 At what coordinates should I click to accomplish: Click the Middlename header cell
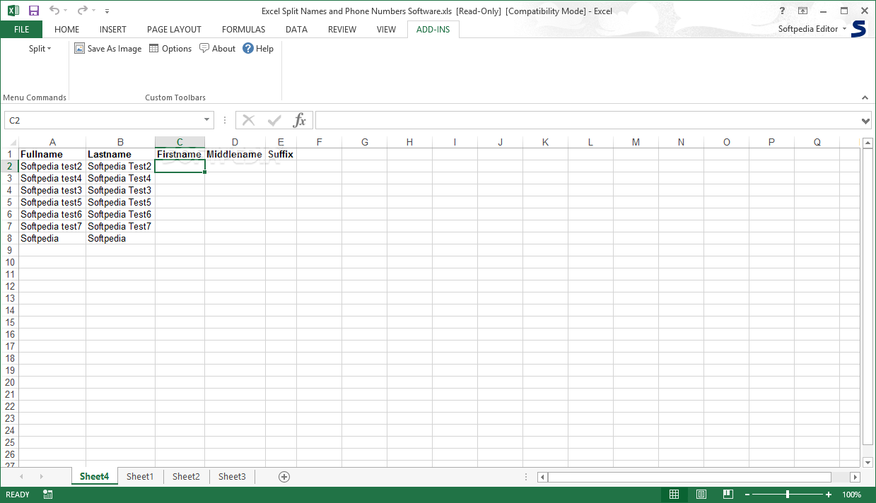pos(235,154)
